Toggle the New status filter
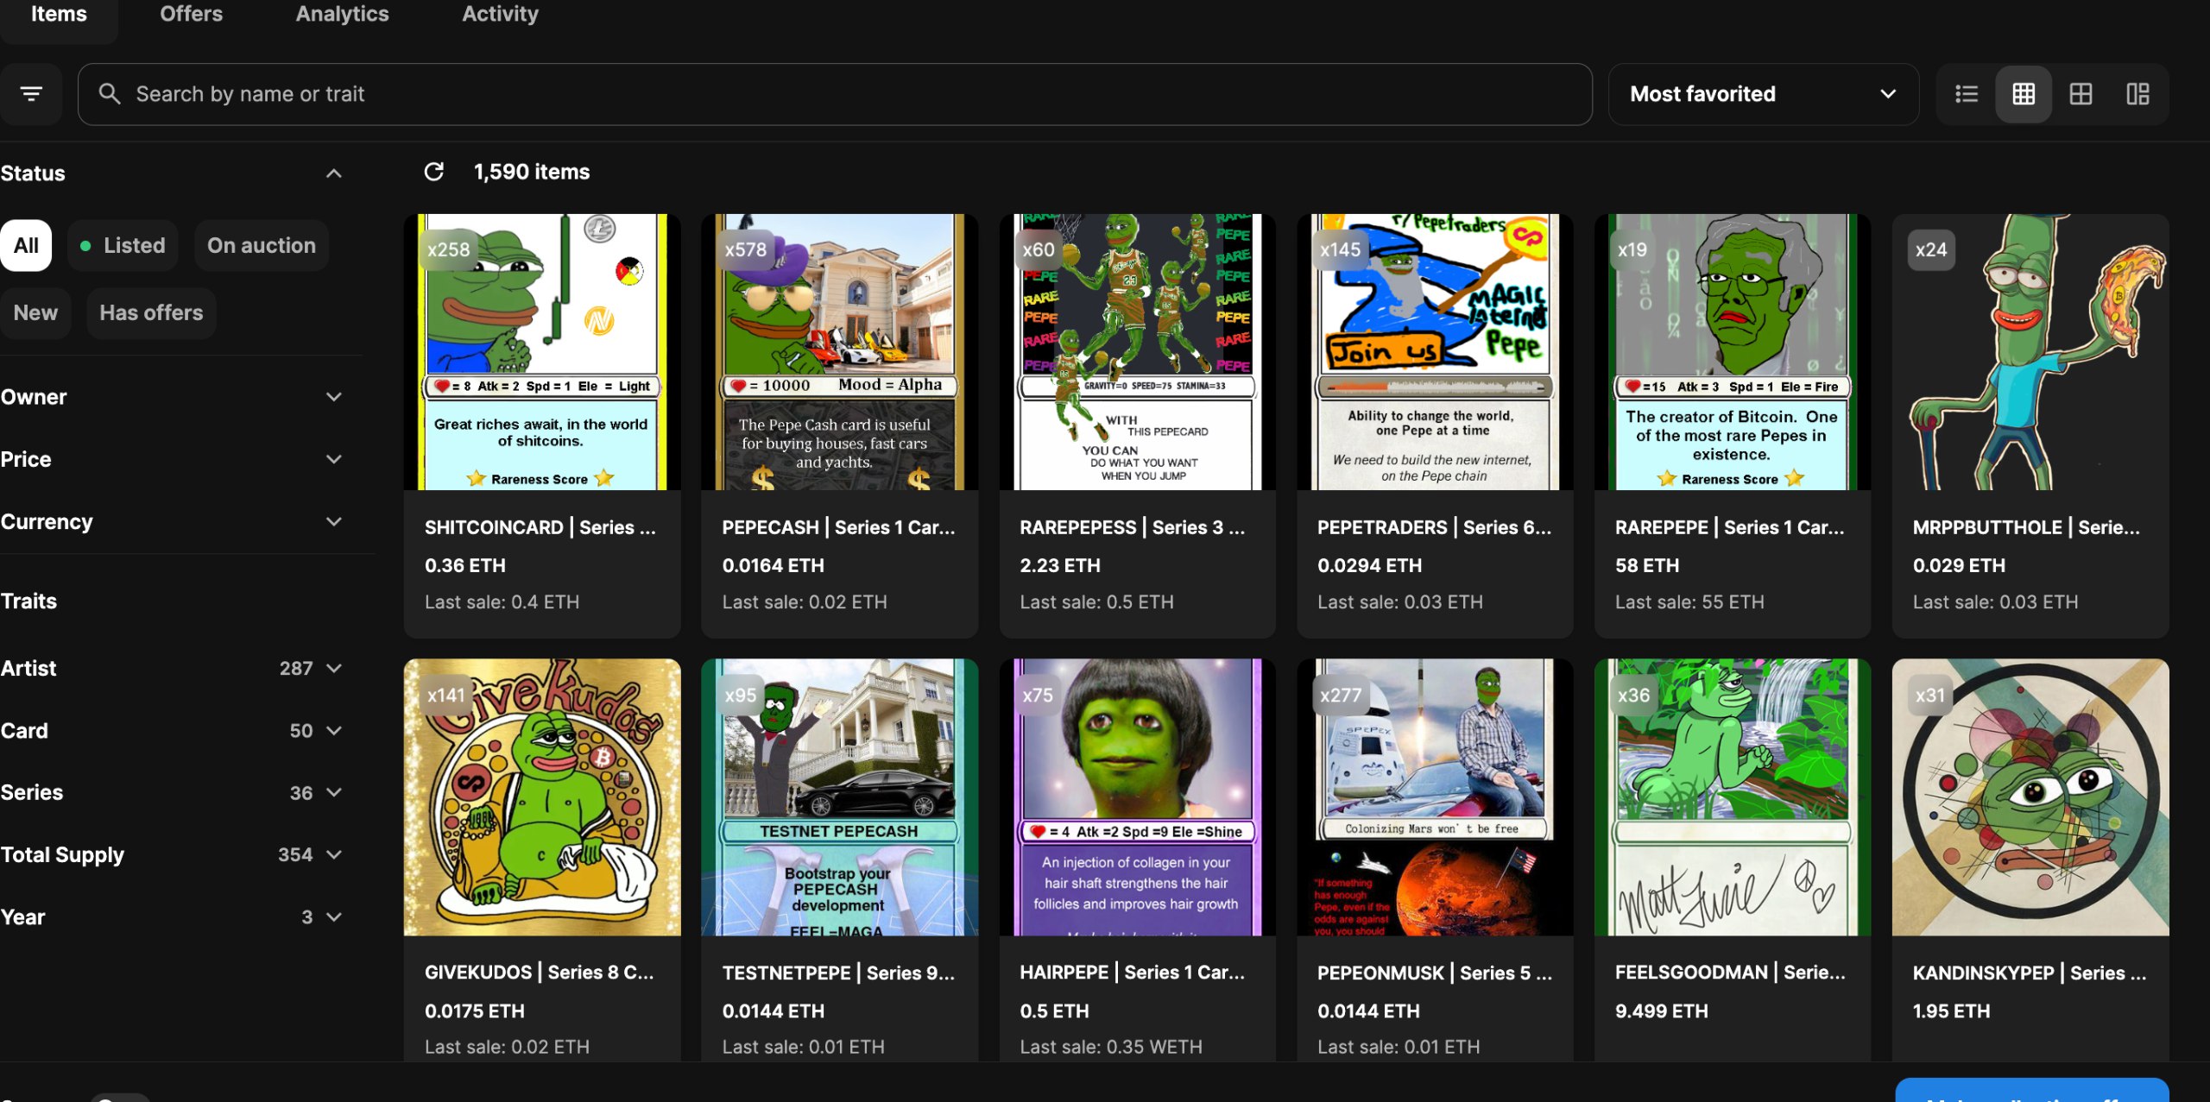Image resolution: width=2210 pixels, height=1102 pixels. 35,312
